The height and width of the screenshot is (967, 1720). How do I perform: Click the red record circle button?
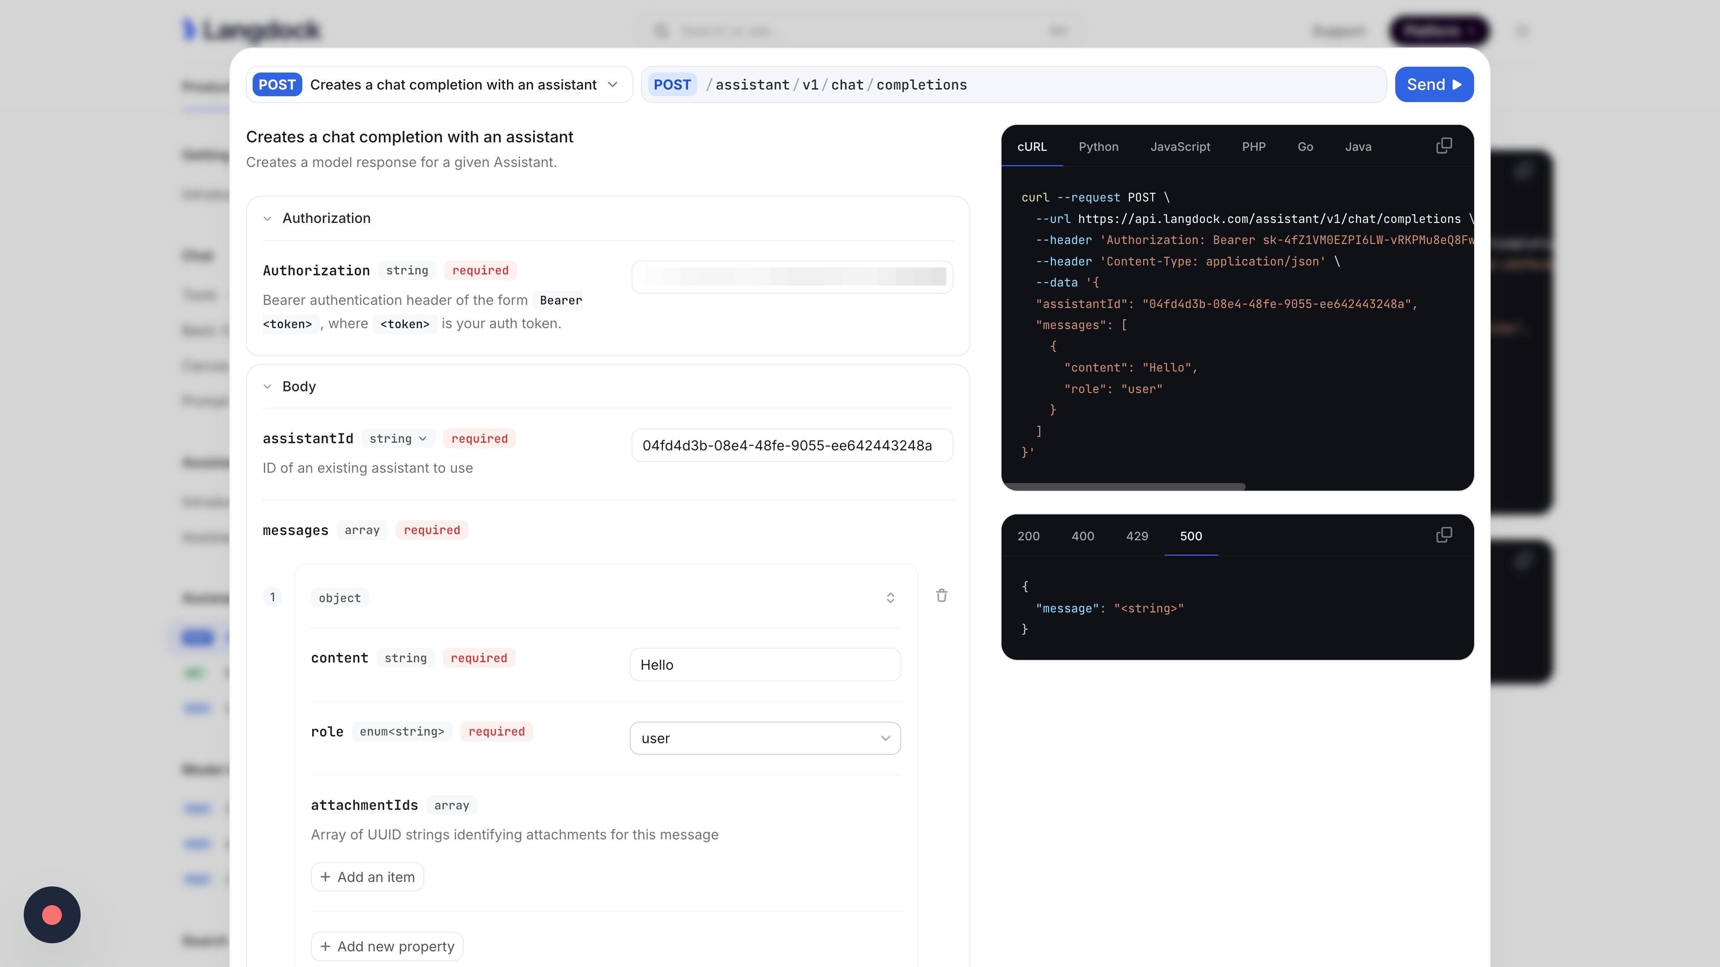click(x=52, y=914)
